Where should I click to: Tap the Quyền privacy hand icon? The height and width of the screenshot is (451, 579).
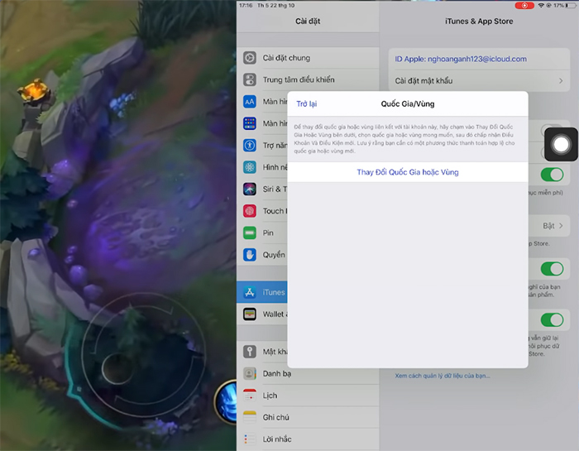[x=250, y=255]
